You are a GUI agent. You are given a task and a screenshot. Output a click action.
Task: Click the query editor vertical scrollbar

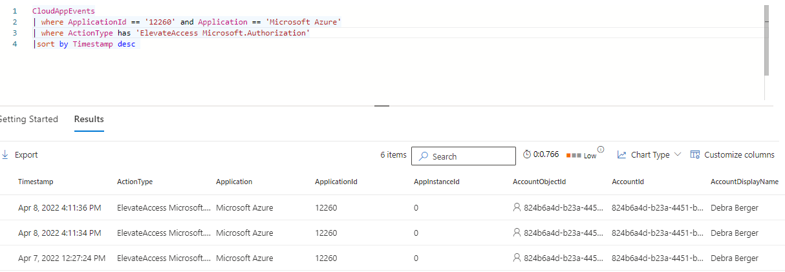coord(766,39)
